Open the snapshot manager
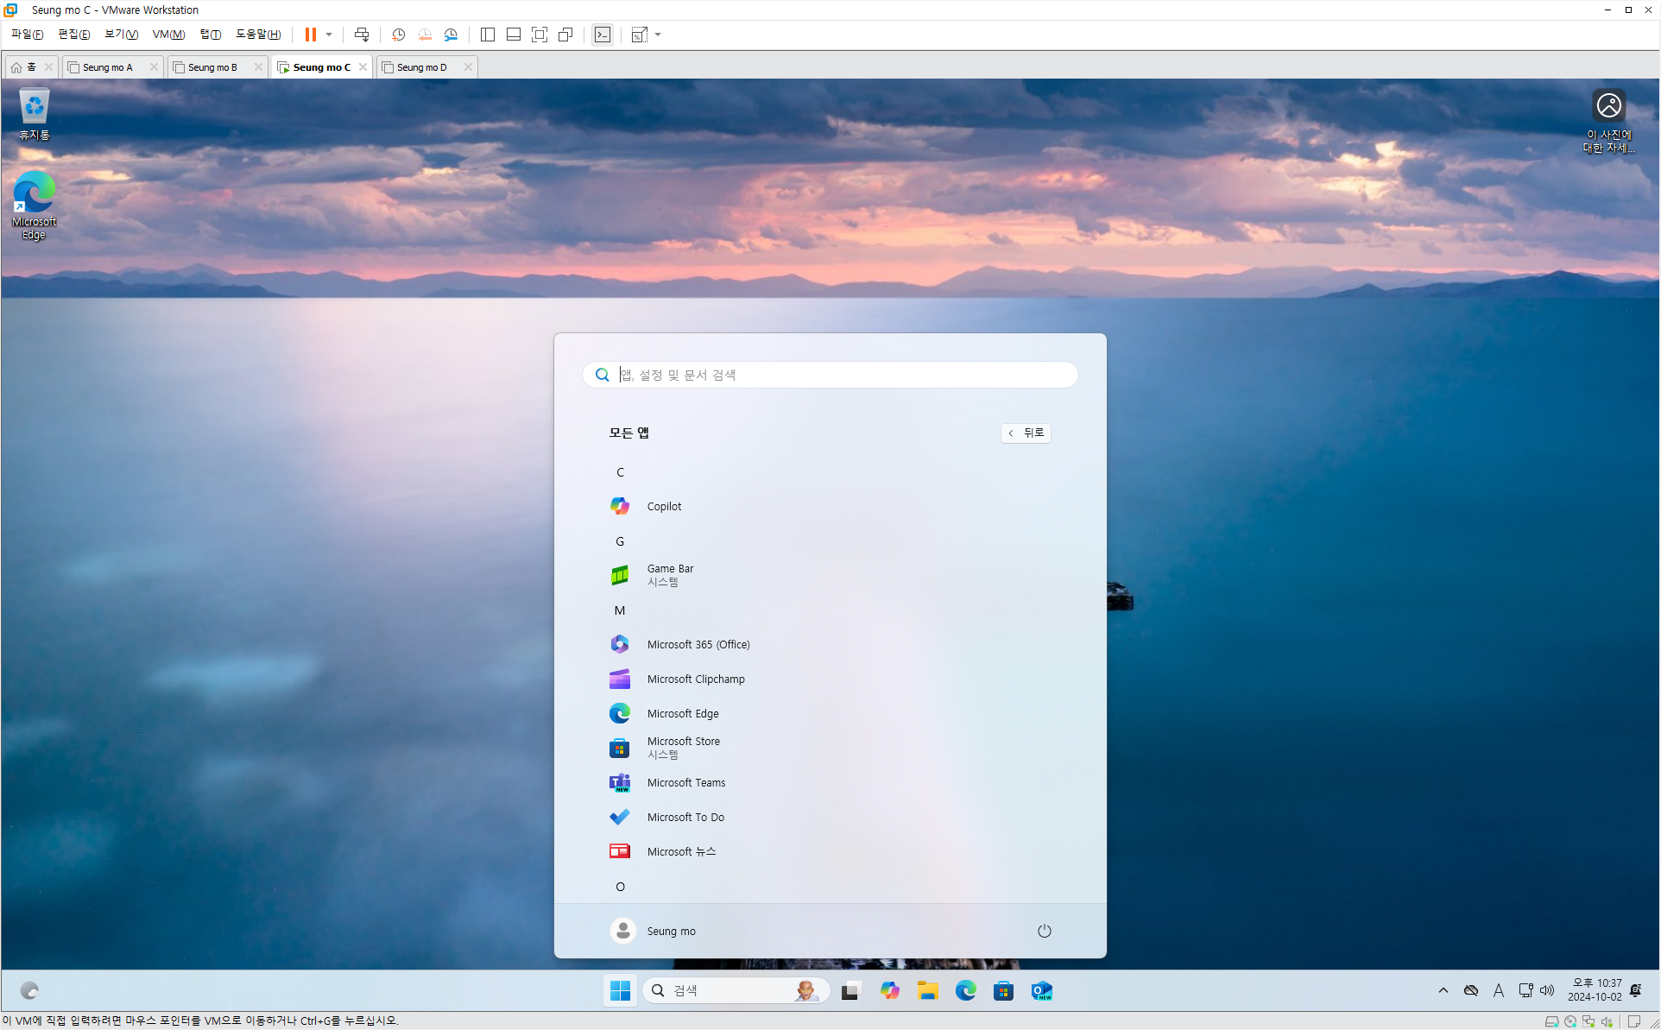Screen dimensions: 1661x1030 point(450,35)
